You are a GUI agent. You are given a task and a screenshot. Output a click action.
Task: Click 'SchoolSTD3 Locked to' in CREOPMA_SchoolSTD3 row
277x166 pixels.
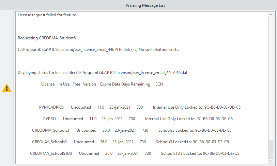[x=181, y=153]
